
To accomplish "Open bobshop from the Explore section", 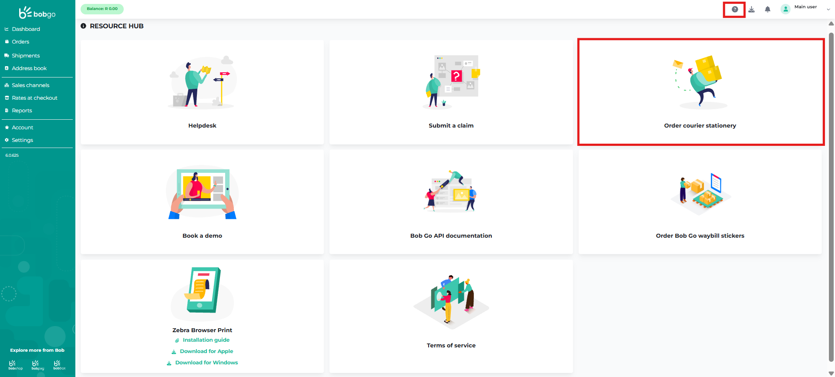I will (15, 365).
